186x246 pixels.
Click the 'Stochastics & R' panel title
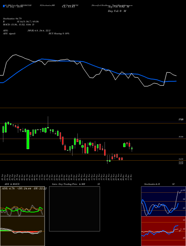[x=152, y=184]
